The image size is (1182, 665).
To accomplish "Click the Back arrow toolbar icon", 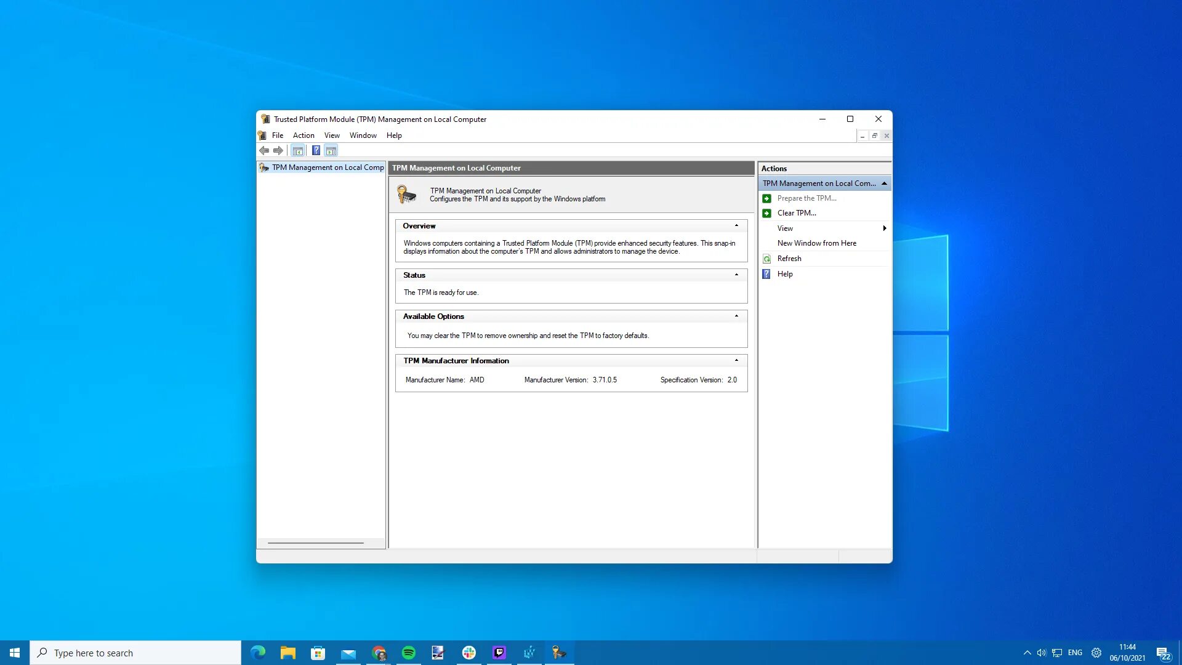I will pyautogui.click(x=264, y=150).
